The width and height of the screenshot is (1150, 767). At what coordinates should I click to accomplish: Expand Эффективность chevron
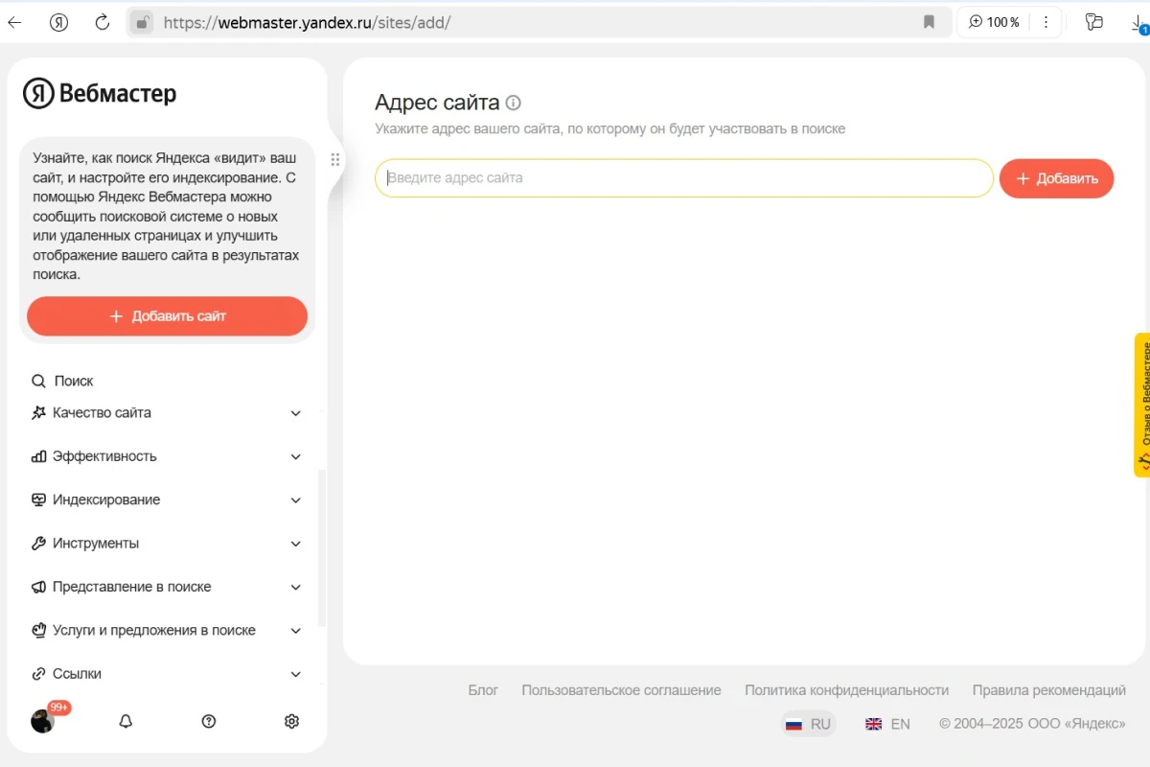[296, 457]
